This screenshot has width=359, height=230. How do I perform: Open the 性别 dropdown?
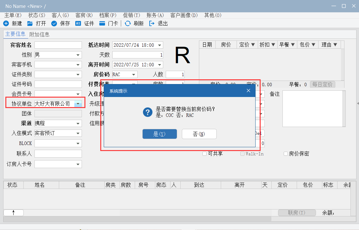click(x=78, y=55)
